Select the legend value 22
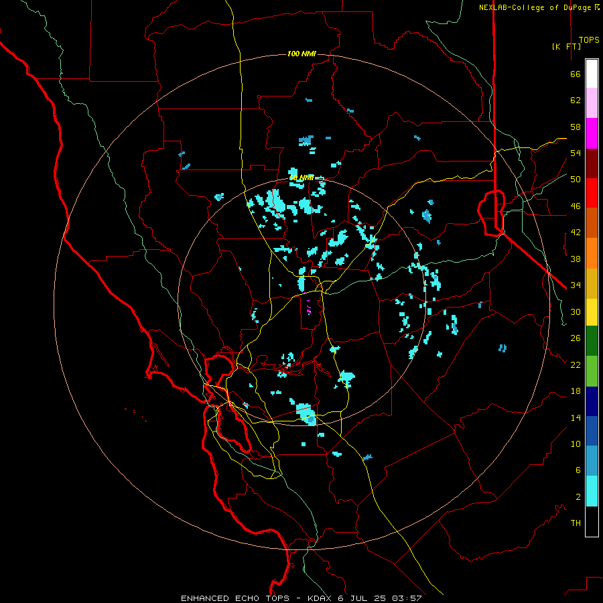603x603 pixels. click(x=576, y=364)
